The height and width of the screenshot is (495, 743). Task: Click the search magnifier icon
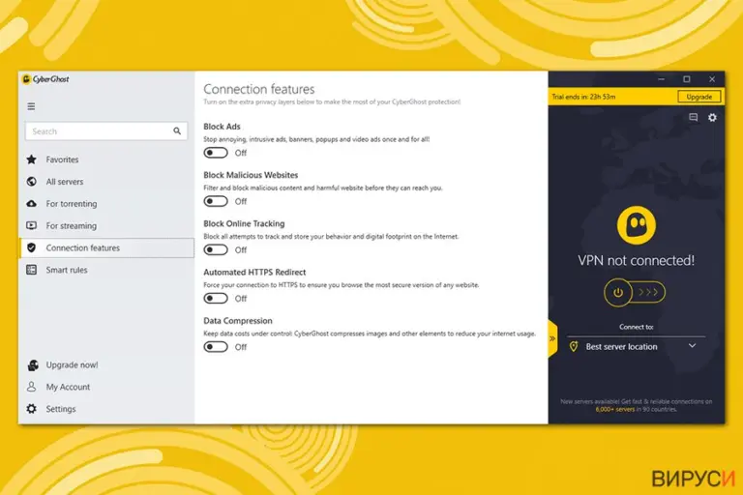point(177,131)
